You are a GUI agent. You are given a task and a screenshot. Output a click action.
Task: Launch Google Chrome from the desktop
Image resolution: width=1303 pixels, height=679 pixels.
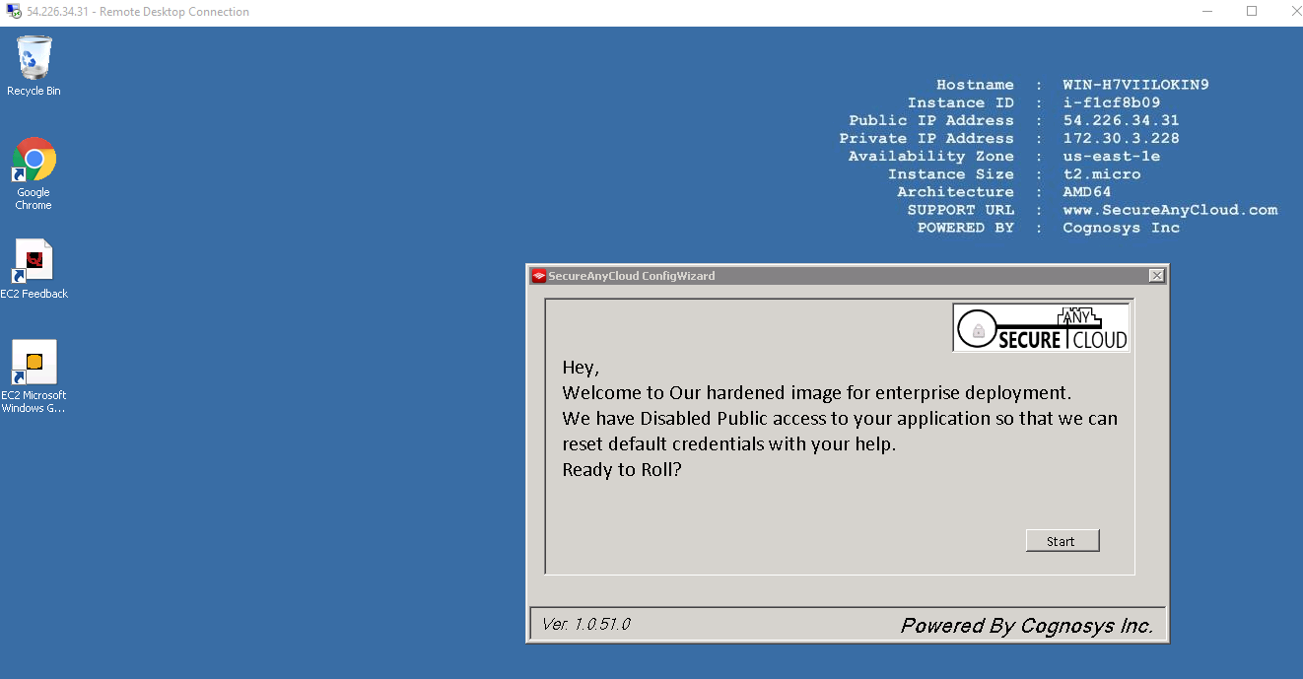click(34, 161)
